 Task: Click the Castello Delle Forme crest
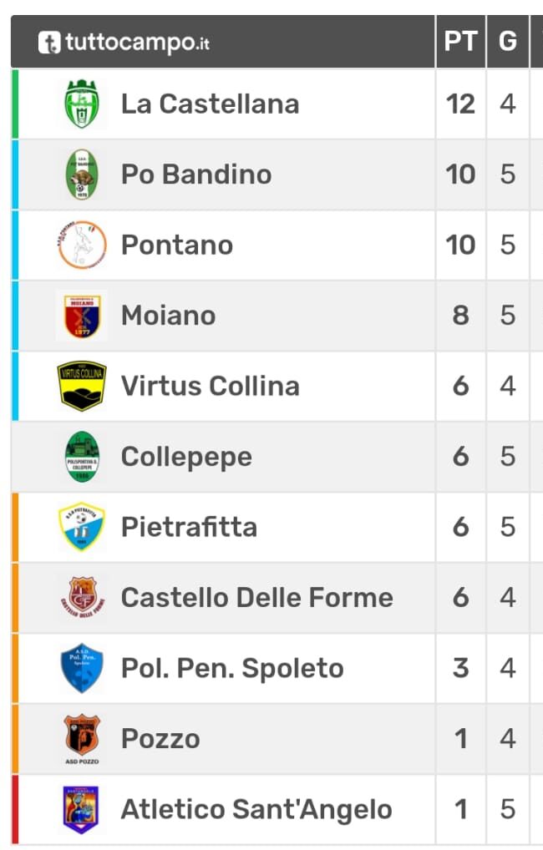click(82, 597)
